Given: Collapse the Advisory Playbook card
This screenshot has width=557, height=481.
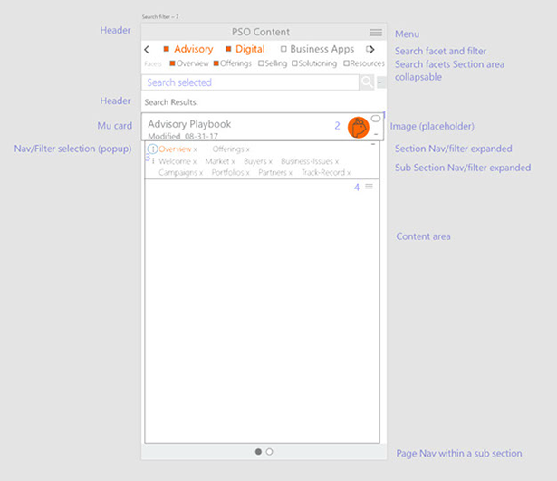Looking at the screenshot, I should (x=376, y=133).
